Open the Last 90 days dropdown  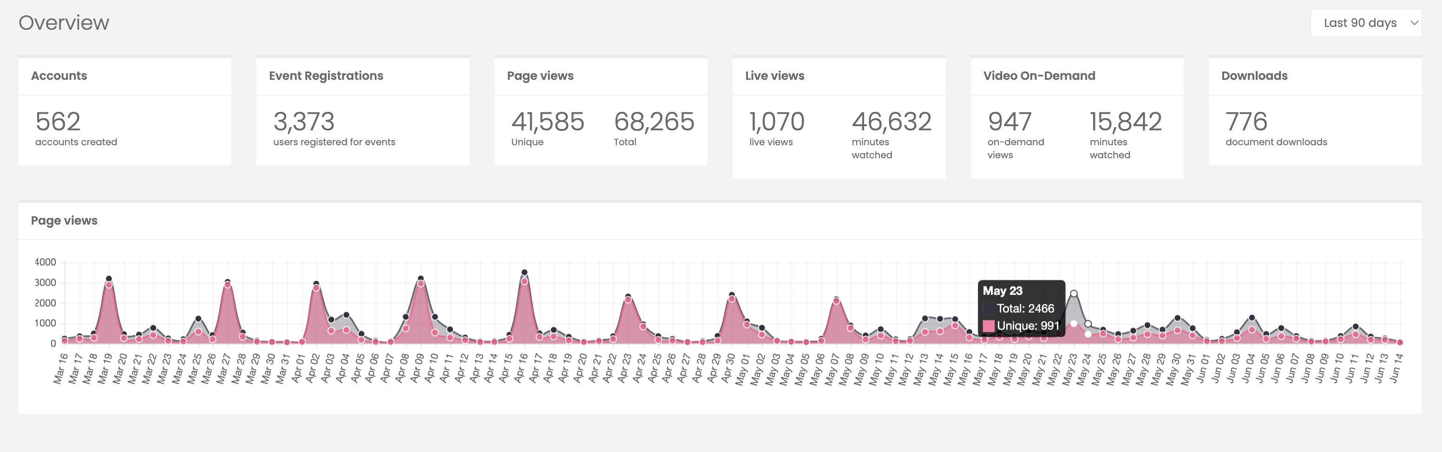[x=1365, y=23]
